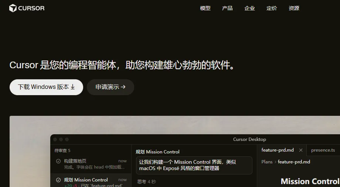
Task: Click the check circle beside 规划 Mission Control
Action: pos(58,180)
